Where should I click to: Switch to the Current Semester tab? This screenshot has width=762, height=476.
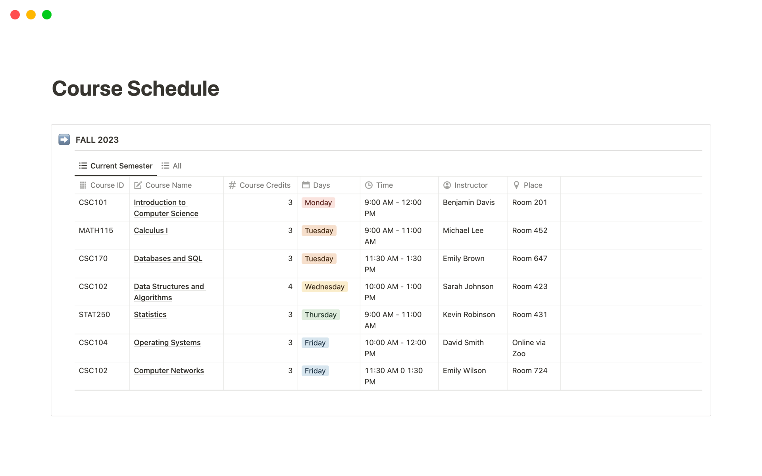click(x=116, y=166)
